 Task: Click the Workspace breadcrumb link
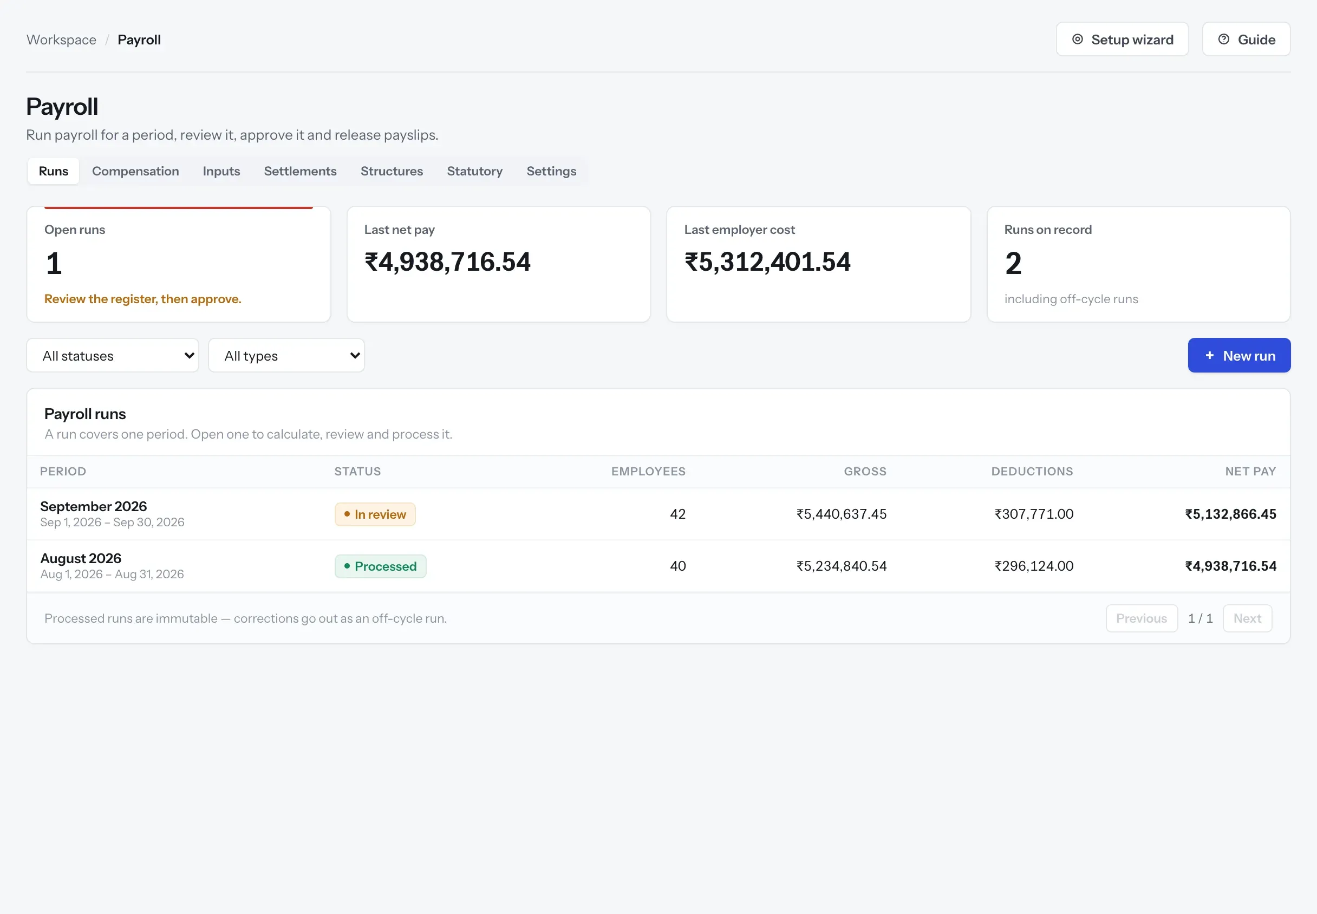[x=61, y=40]
